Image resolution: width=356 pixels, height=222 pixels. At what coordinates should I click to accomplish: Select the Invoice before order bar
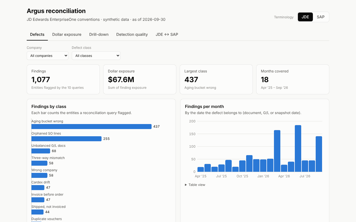[38, 200]
